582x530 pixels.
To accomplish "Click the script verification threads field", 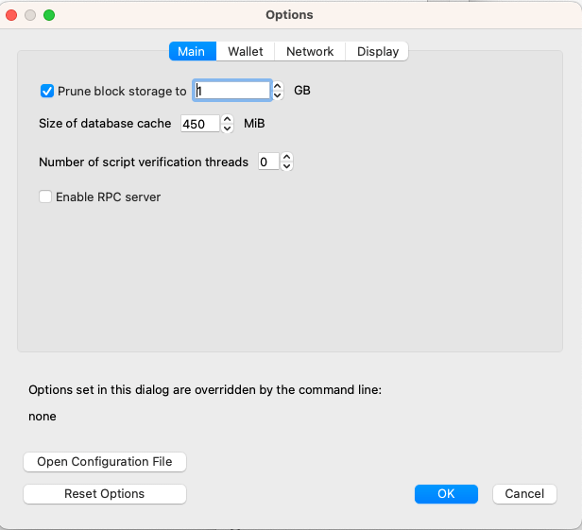I will [267, 162].
